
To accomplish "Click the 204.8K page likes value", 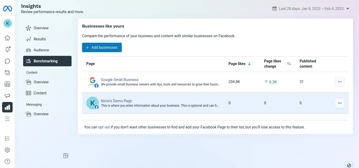I will pyautogui.click(x=234, y=82).
